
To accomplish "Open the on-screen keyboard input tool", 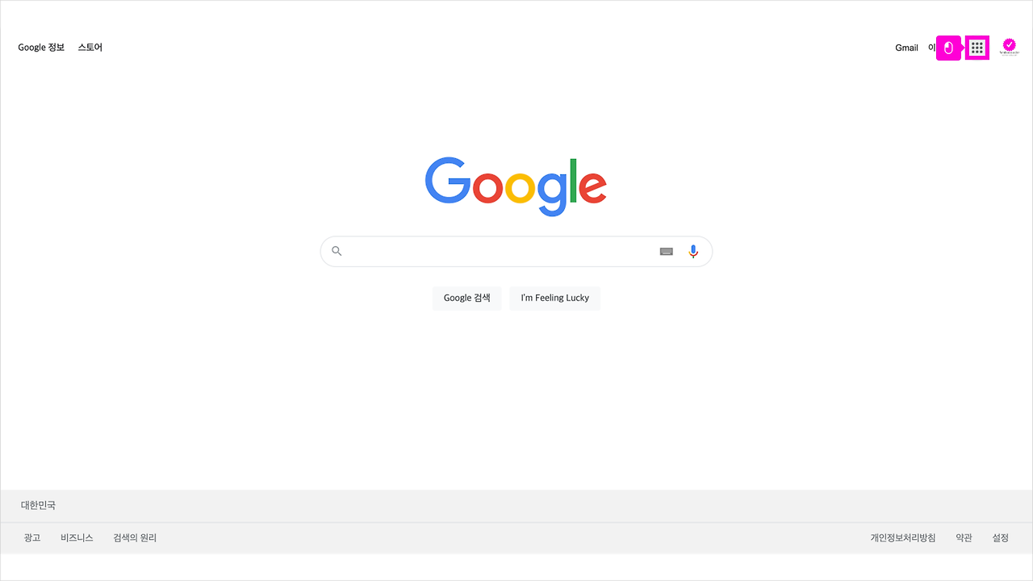I will click(667, 252).
